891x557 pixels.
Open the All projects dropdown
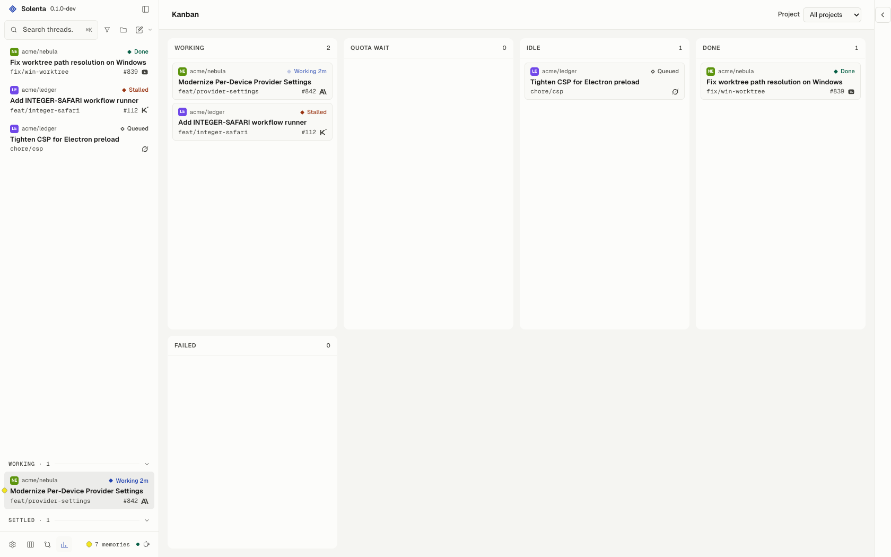(832, 15)
